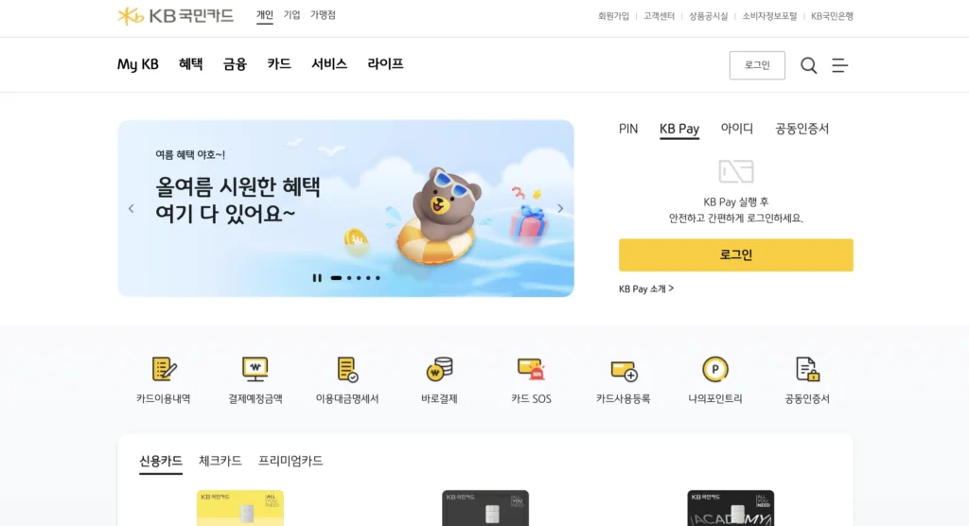Viewport: 969px width, 526px height.
Task: Select the second banner indicator dot
Action: pos(349,278)
